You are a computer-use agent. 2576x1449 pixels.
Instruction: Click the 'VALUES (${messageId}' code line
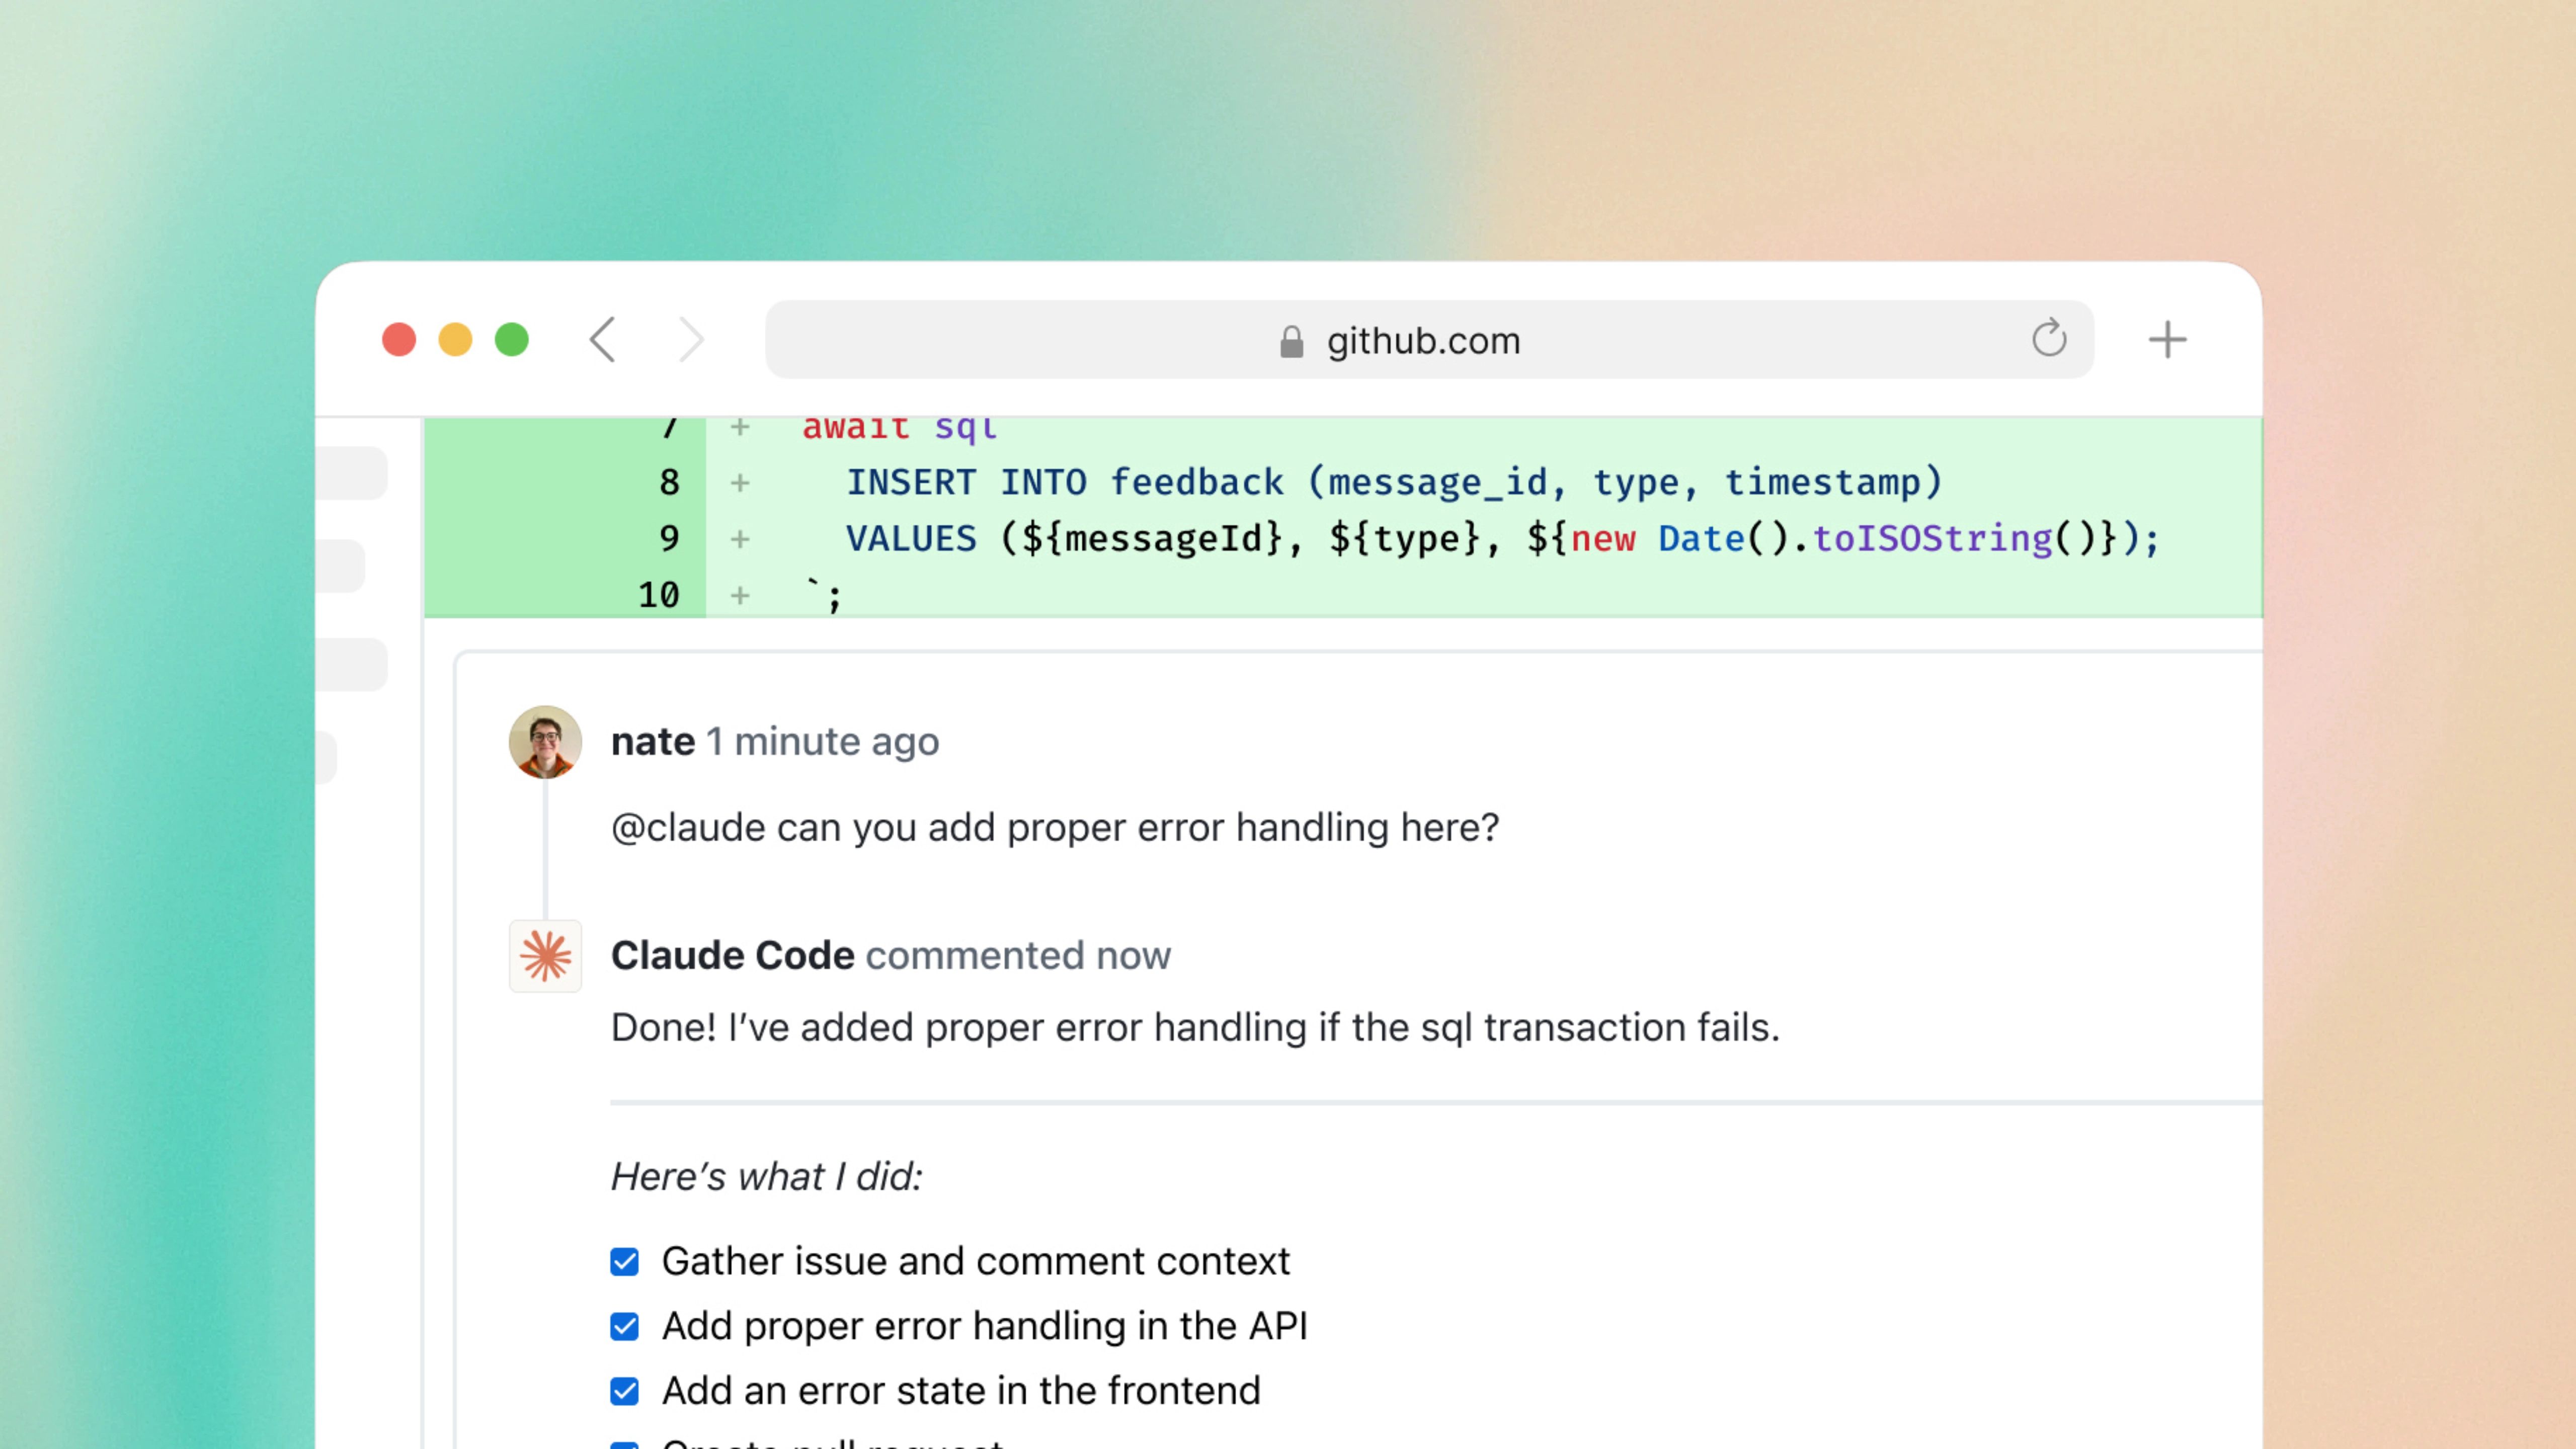[1503, 539]
